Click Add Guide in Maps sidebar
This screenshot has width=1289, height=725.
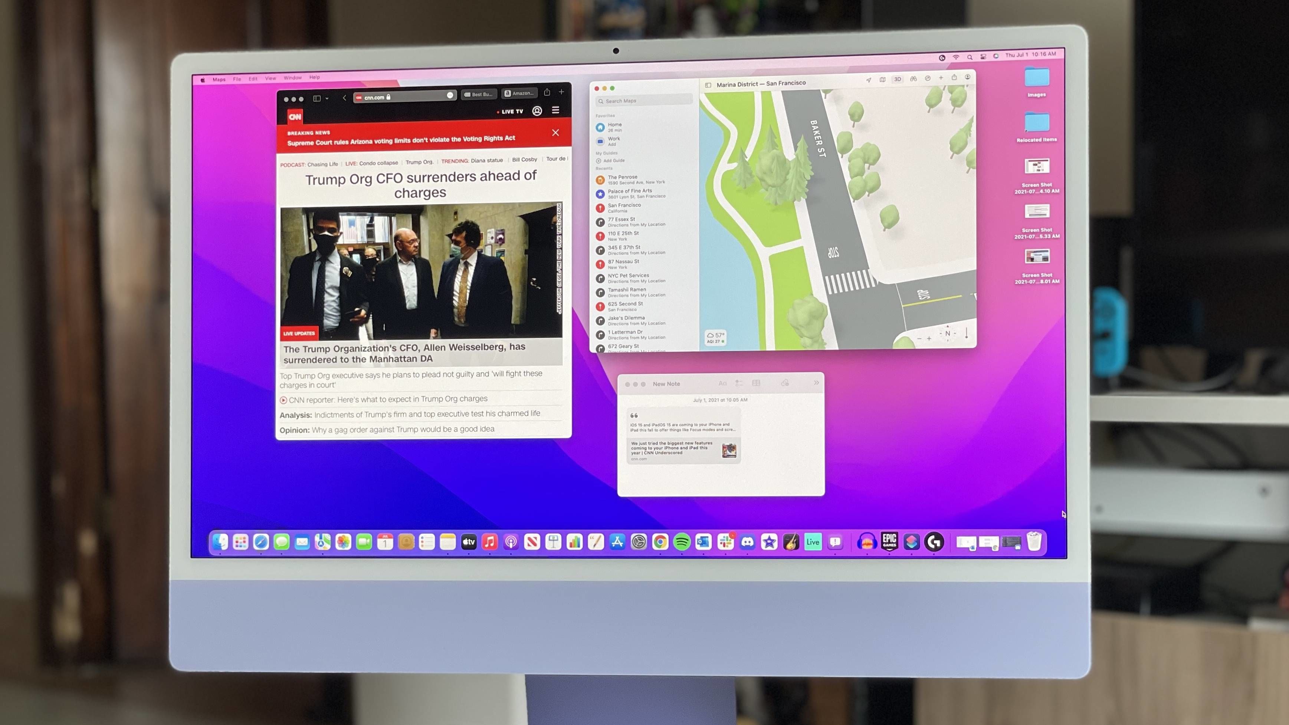(x=610, y=161)
